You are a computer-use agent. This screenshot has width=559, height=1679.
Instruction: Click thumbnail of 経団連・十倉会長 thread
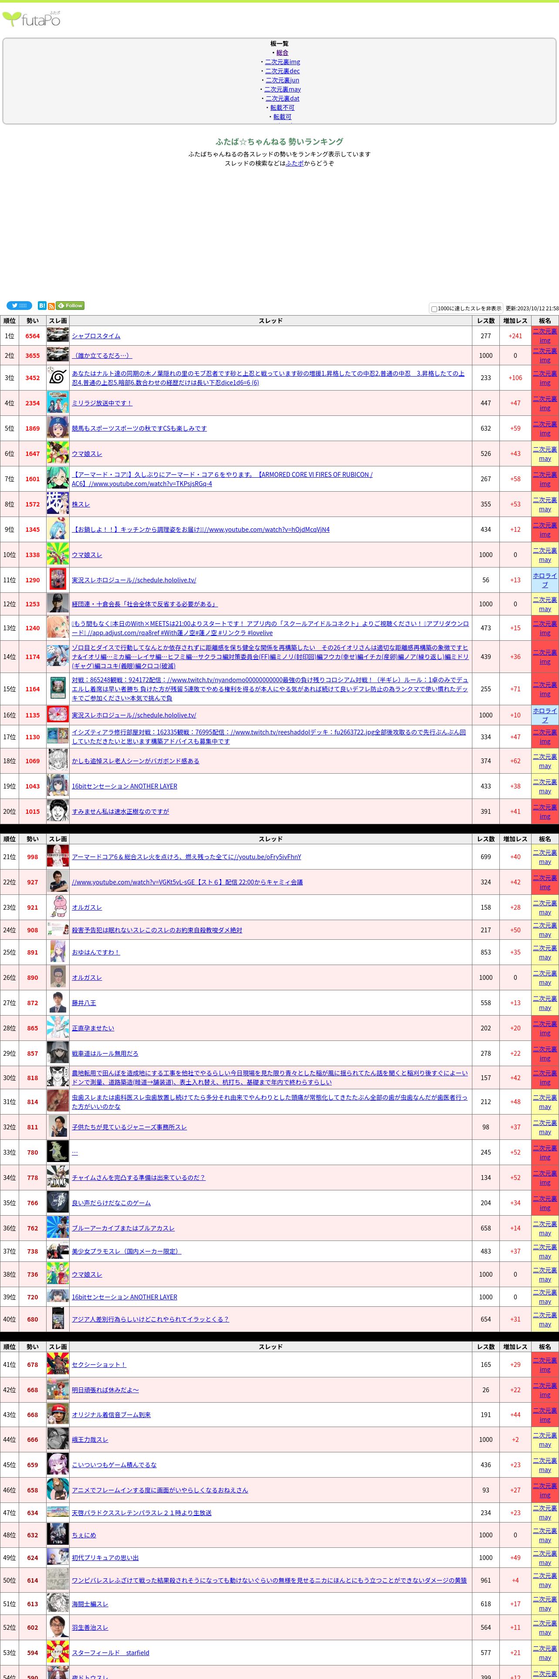[58, 604]
